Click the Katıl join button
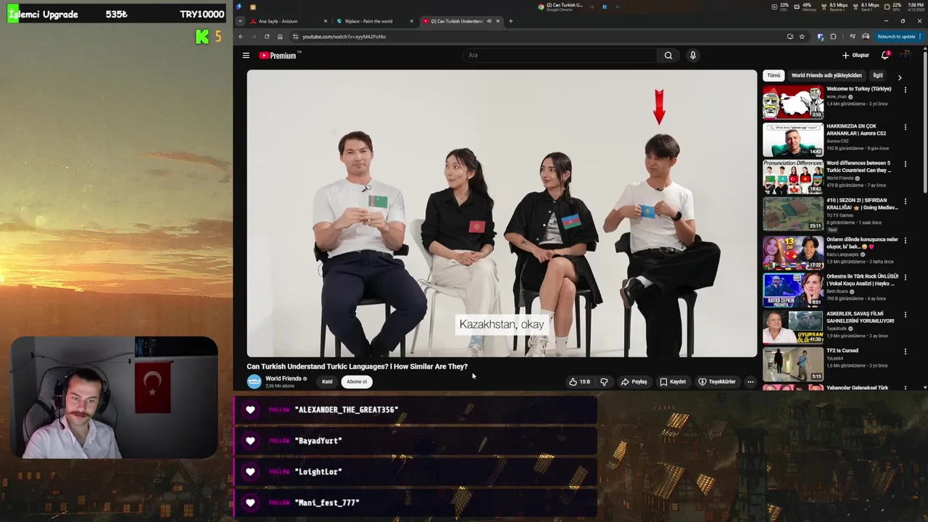 327,381
